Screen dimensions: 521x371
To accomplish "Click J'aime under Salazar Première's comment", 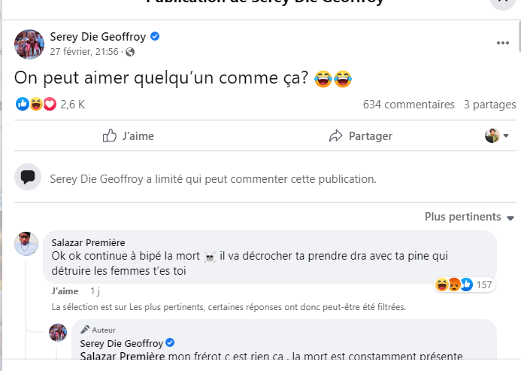I will (65, 291).
